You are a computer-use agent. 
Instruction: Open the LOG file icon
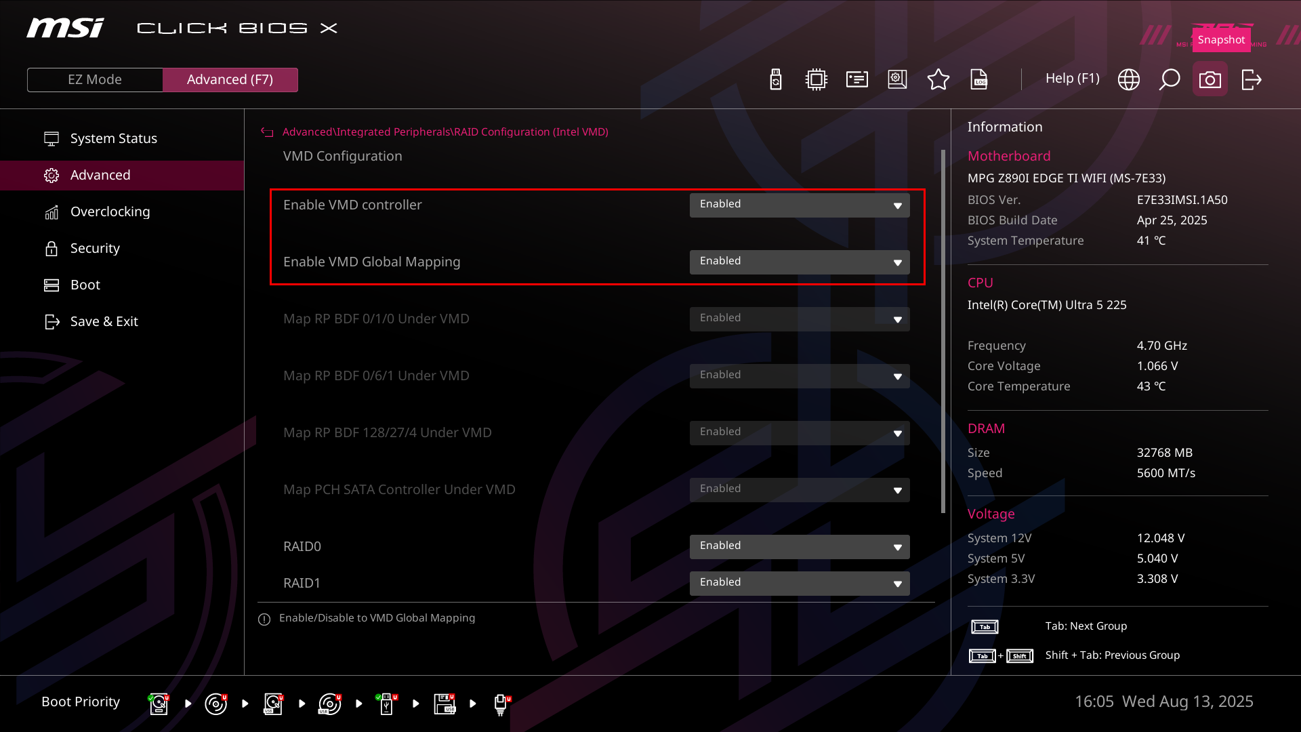coord(979,79)
